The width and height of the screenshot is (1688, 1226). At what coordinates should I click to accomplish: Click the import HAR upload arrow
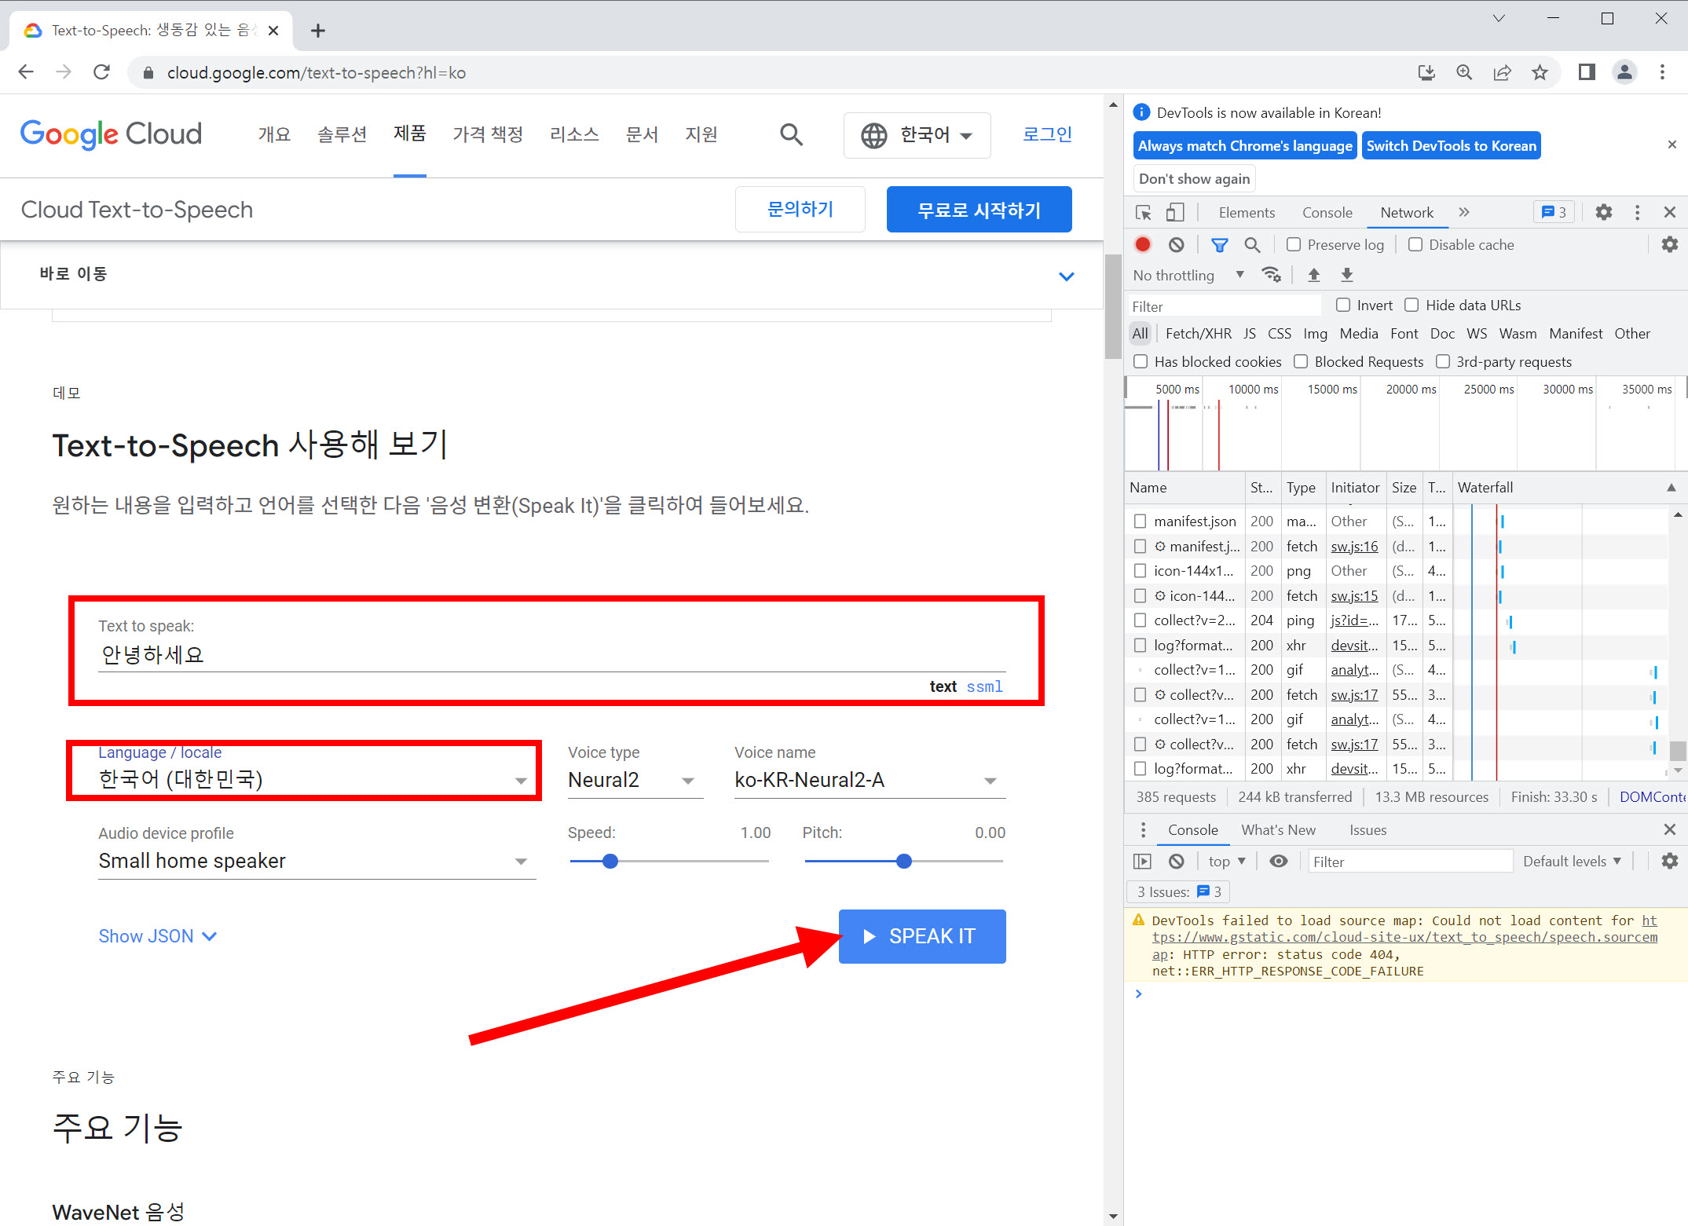(1313, 274)
